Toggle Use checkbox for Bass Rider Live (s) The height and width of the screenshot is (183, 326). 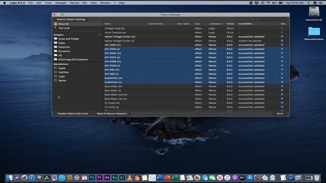(282, 99)
